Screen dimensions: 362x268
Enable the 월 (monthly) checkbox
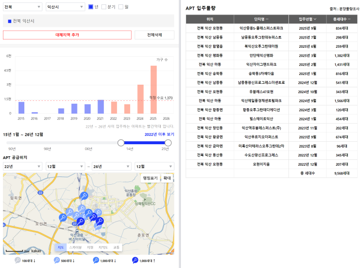[x=121, y=7]
